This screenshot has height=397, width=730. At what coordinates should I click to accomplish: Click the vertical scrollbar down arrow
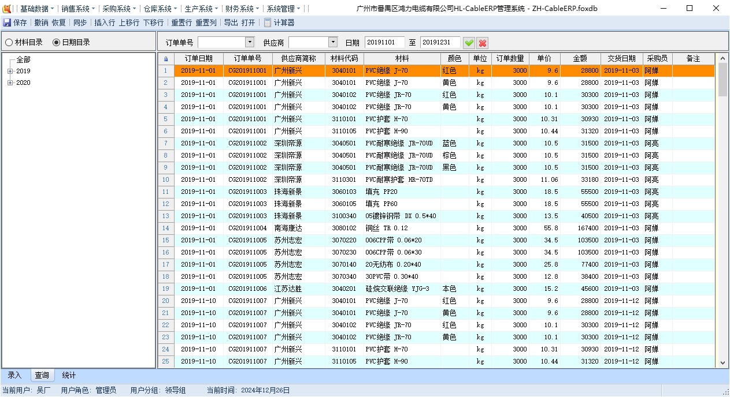coord(722,363)
